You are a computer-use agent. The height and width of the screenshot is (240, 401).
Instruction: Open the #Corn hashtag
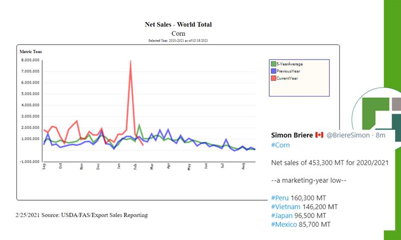click(x=280, y=144)
